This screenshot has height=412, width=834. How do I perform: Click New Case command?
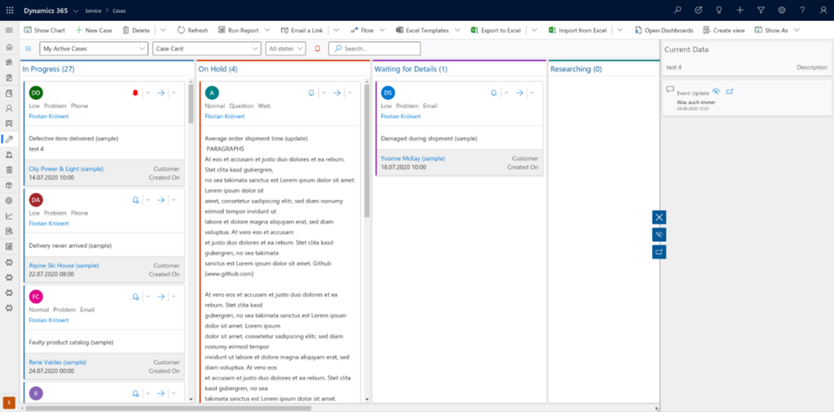point(94,30)
